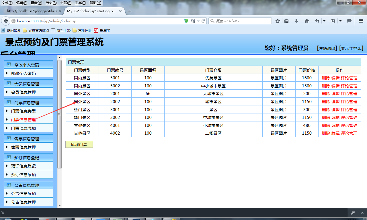Open the 火狐官方站点 bookmark folder
The image size is (367, 220).
[x=36, y=30]
